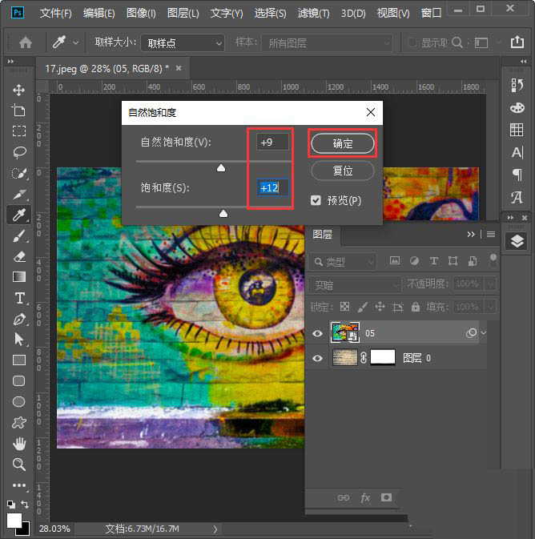Select the Slice tool in toolbar
Image resolution: width=535 pixels, height=539 pixels.
click(19, 195)
